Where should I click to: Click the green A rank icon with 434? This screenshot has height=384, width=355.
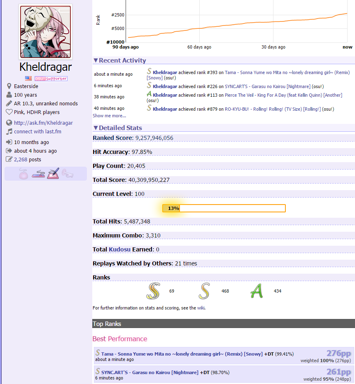257,291
